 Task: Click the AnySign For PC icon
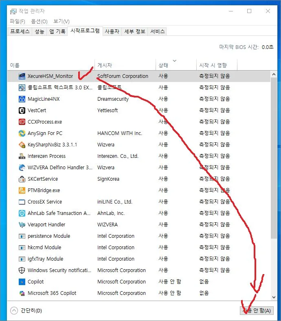[22, 133]
